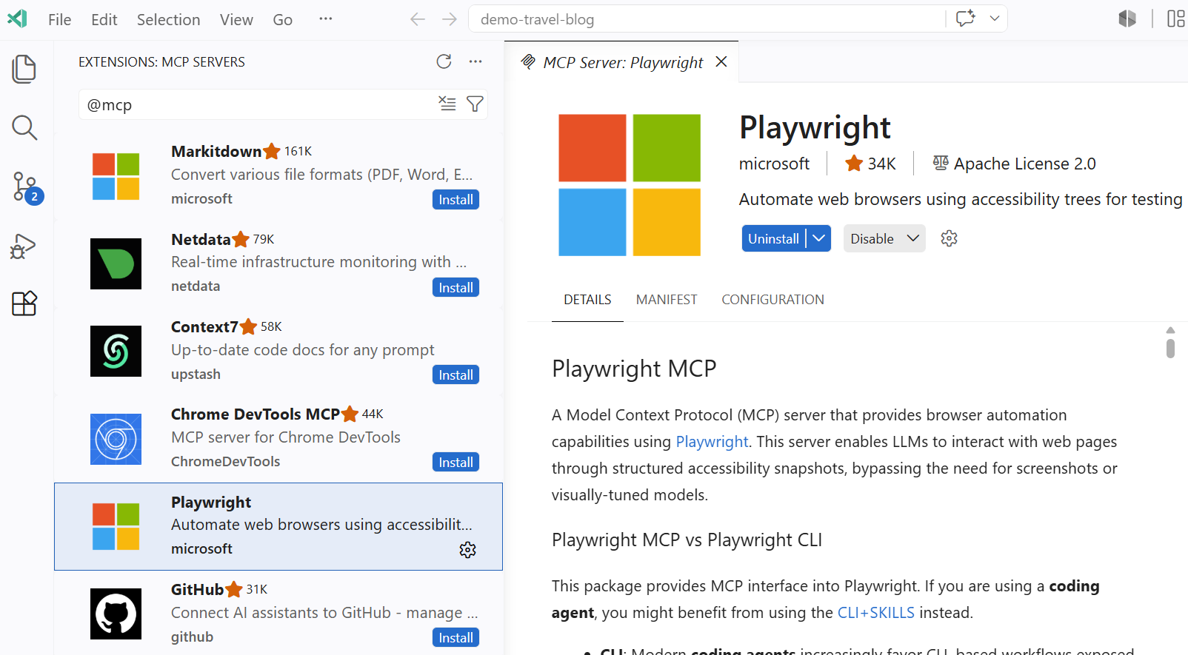Click the scroll-up arrow of details pane
This screenshot has height=655, width=1188.
1170,330
